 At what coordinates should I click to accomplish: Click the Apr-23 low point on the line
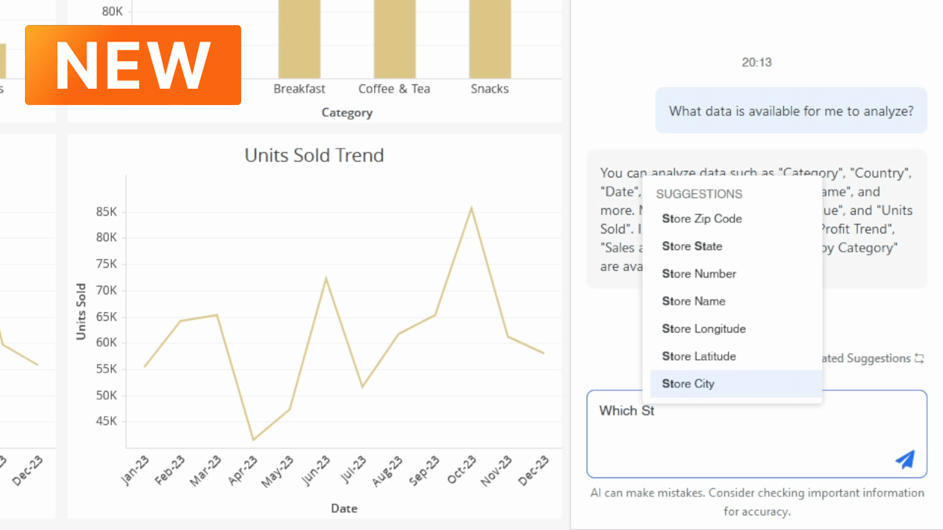click(253, 439)
